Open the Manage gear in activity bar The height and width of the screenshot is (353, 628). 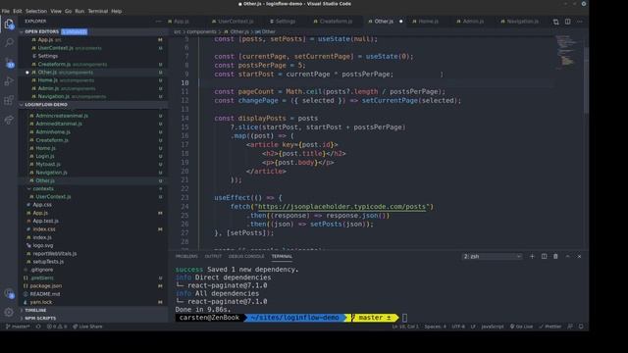(9, 312)
